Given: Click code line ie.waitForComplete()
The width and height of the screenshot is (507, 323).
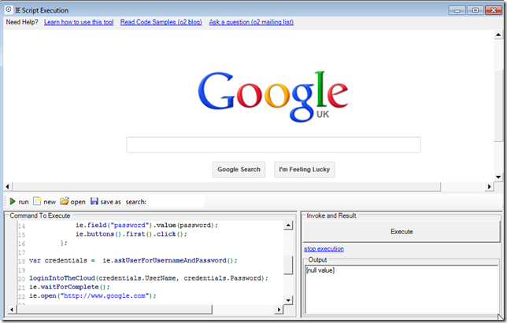Looking at the screenshot, I should [x=69, y=287].
